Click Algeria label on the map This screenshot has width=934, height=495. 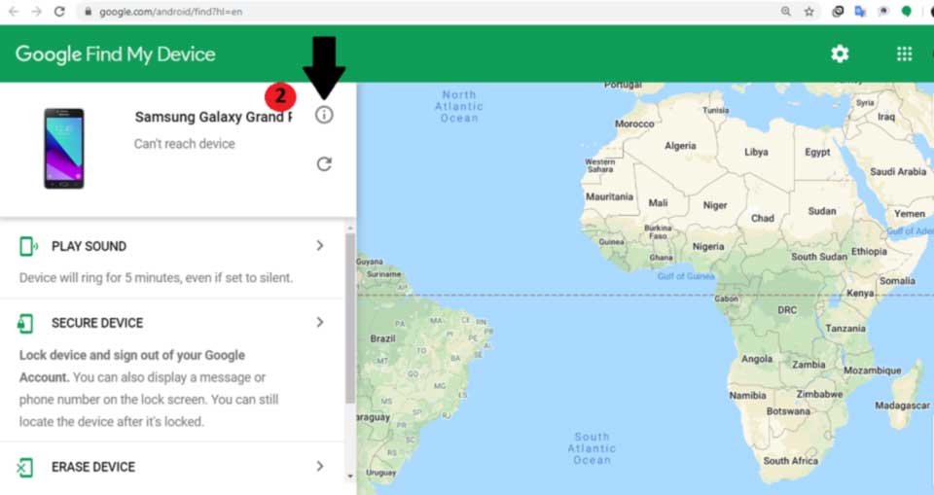tap(680, 146)
